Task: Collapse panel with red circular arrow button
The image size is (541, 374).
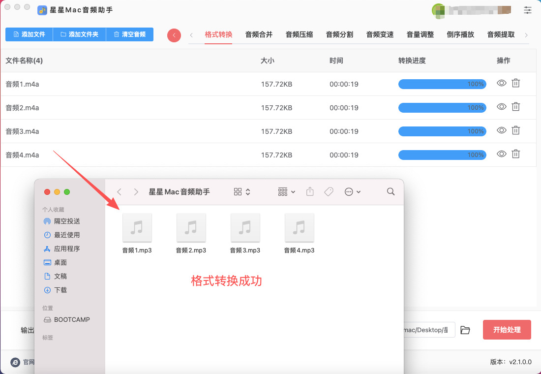Action: tap(174, 35)
